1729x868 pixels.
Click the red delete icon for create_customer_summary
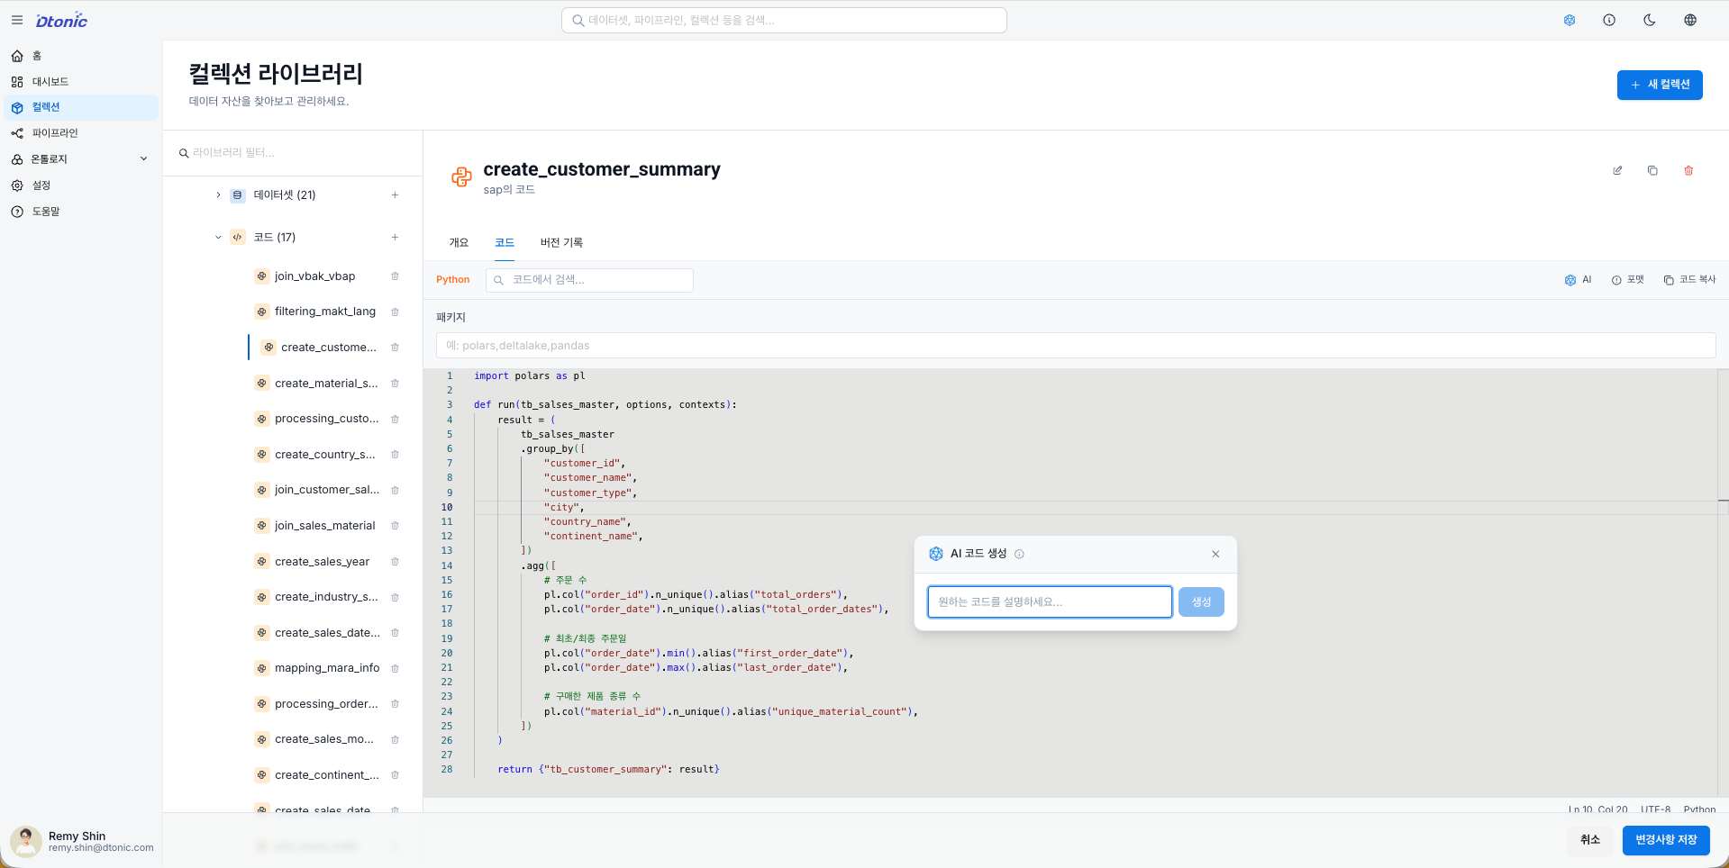[1688, 170]
